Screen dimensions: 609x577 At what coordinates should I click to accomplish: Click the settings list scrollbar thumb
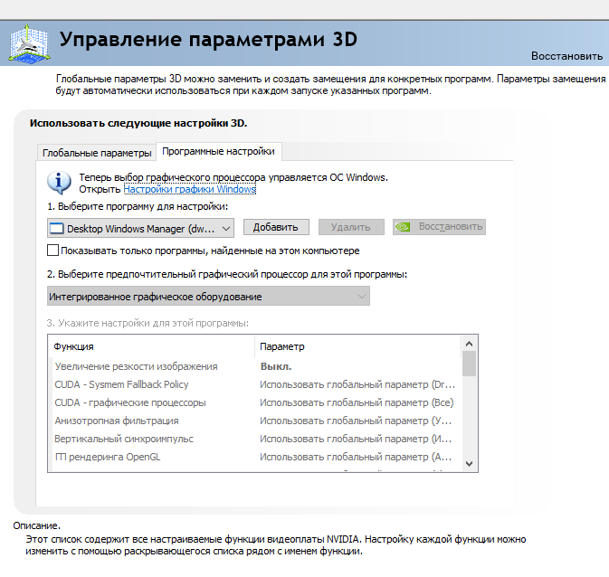[x=469, y=364]
